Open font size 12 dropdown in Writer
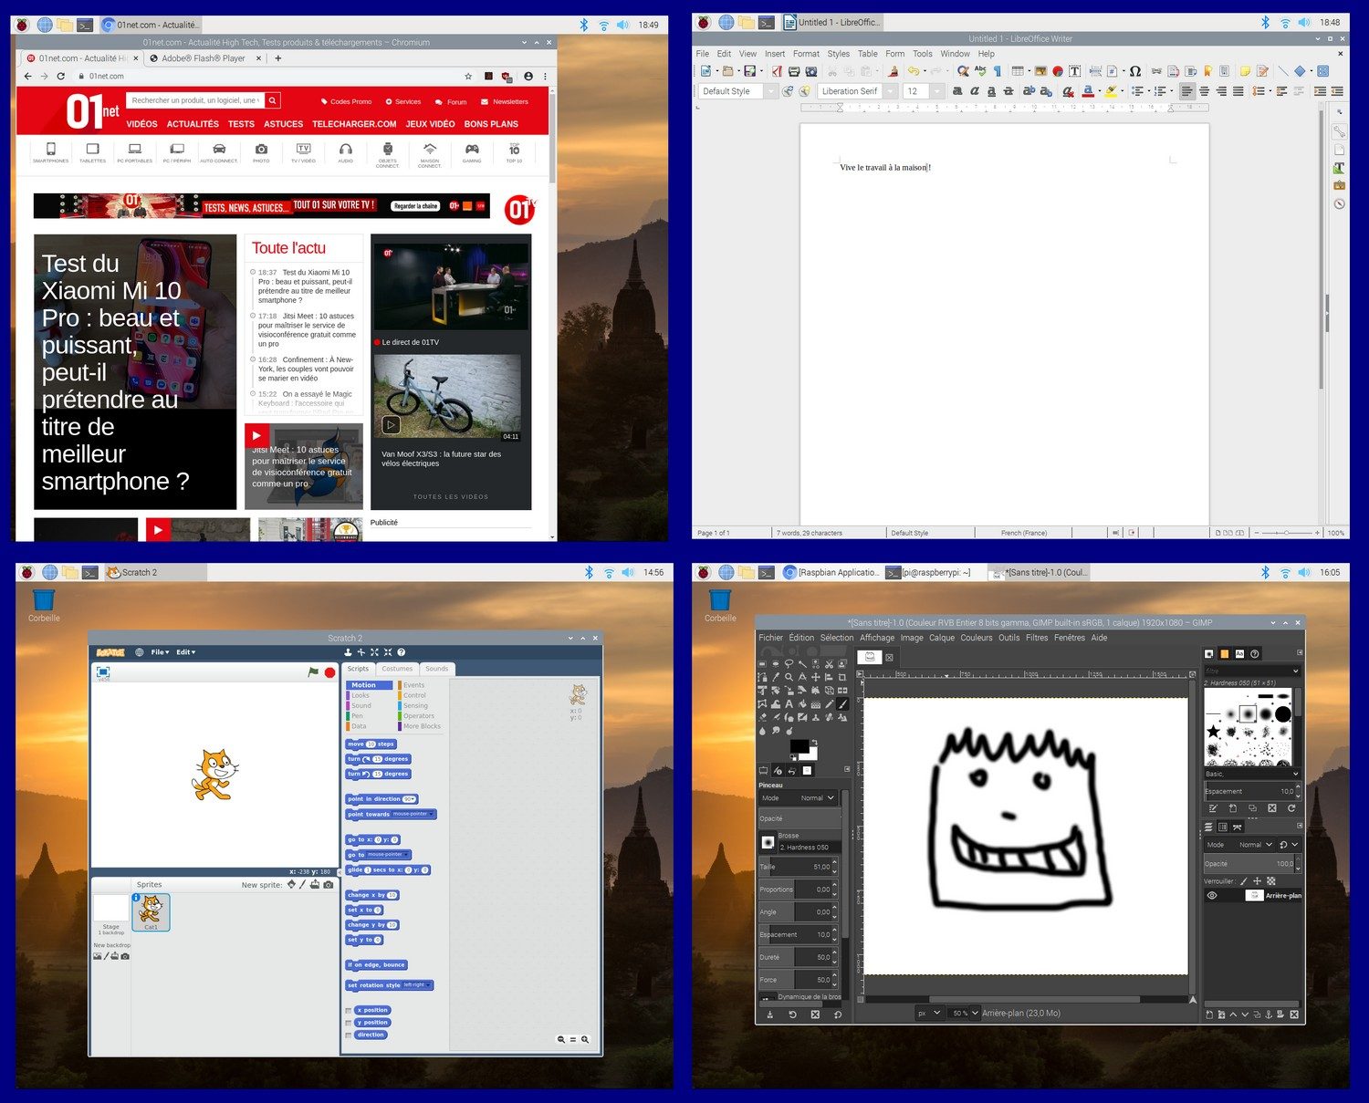The width and height of the screenshot is (1369, 1103). coord(936,91)
